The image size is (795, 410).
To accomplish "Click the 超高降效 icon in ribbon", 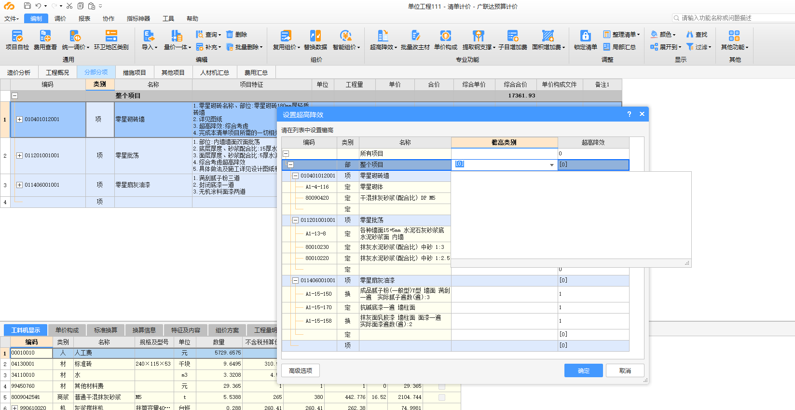I will coord(383,36).
